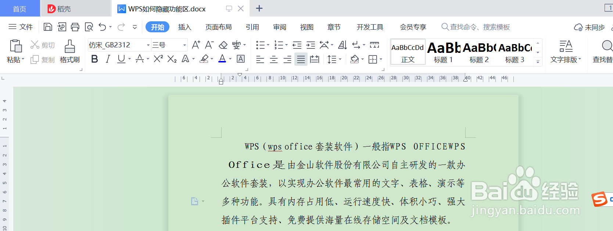Apply the 正文 style
The height and width of the screenshot is (231, 613).
coord(408,52)
